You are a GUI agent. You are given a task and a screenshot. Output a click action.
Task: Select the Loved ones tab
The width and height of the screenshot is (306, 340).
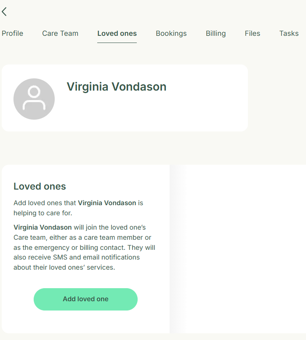[117, 33]
